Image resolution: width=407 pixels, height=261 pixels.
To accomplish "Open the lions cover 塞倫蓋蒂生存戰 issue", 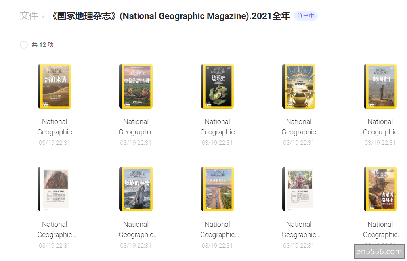I will click(136, 86).
